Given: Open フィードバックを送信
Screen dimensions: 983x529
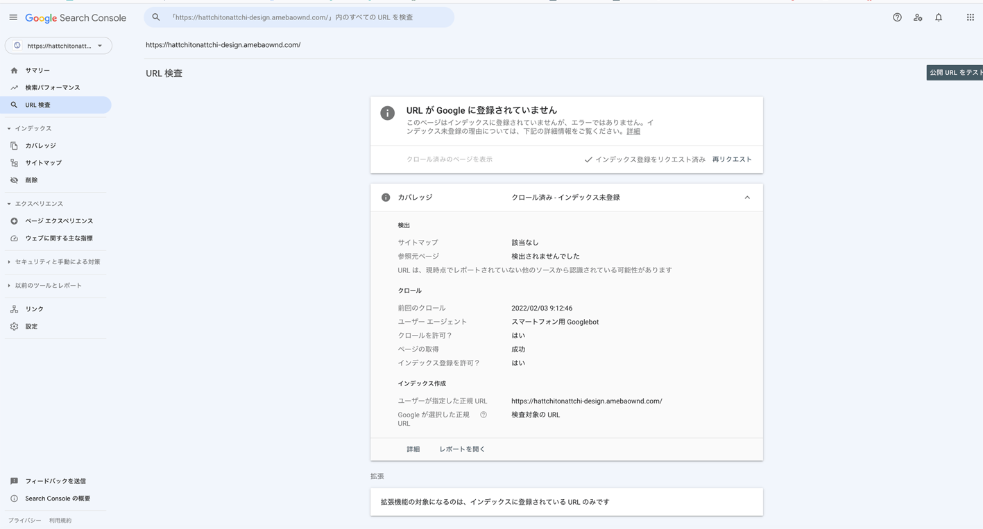Looking at the screenshot, I should pyautogui.click(x=55, y=481).
